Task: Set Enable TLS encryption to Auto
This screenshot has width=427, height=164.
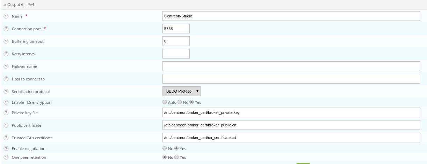Action: [165, 102]
